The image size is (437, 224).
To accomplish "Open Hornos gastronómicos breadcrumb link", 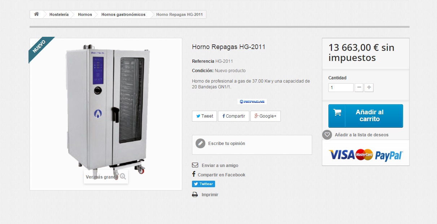I will tap(123, 14).
